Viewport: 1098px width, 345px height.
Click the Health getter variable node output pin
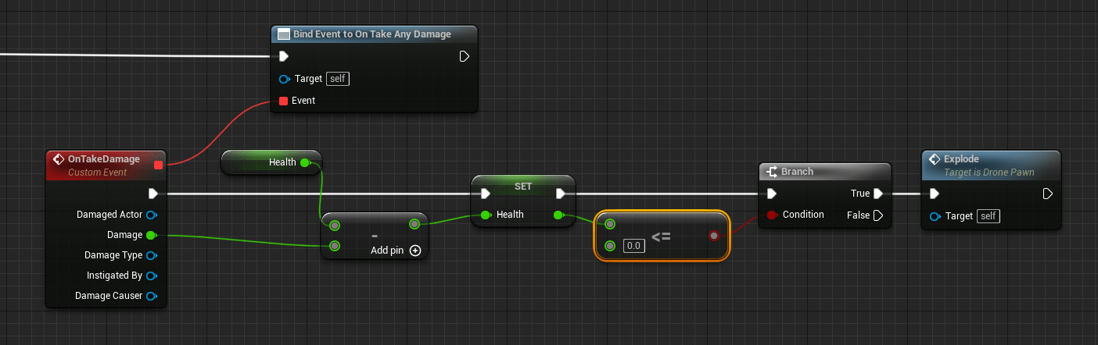point(306,162)
